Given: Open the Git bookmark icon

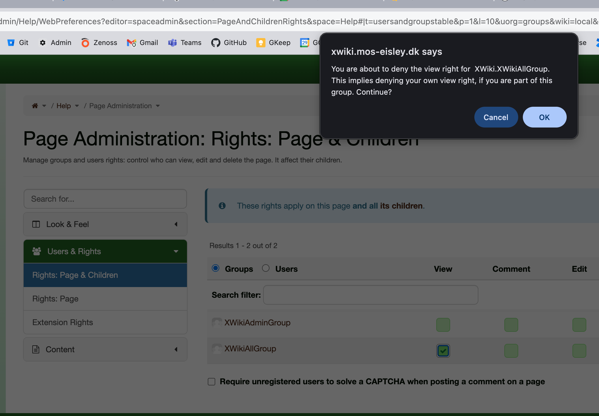Looking at the screenshot, I should [x=11, y=43].
